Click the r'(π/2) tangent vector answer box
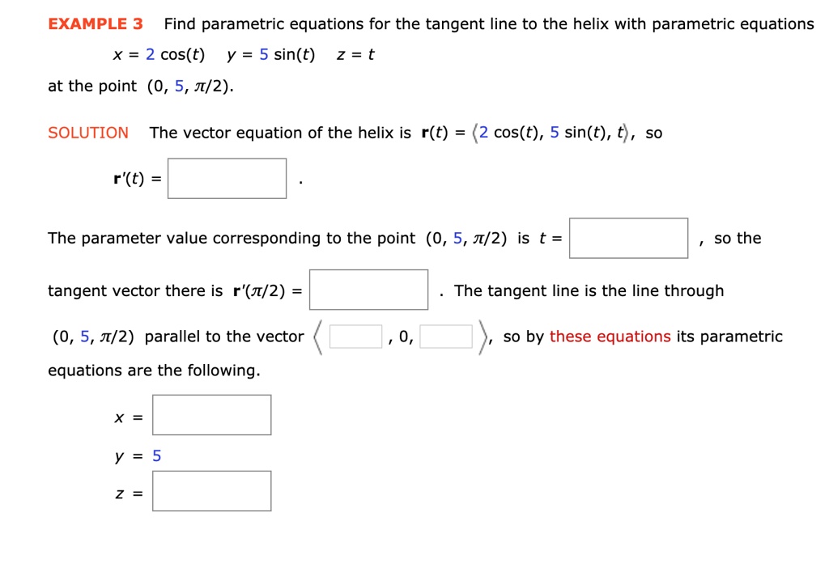This screenshot has height=563, width=829. coord(368,289)
